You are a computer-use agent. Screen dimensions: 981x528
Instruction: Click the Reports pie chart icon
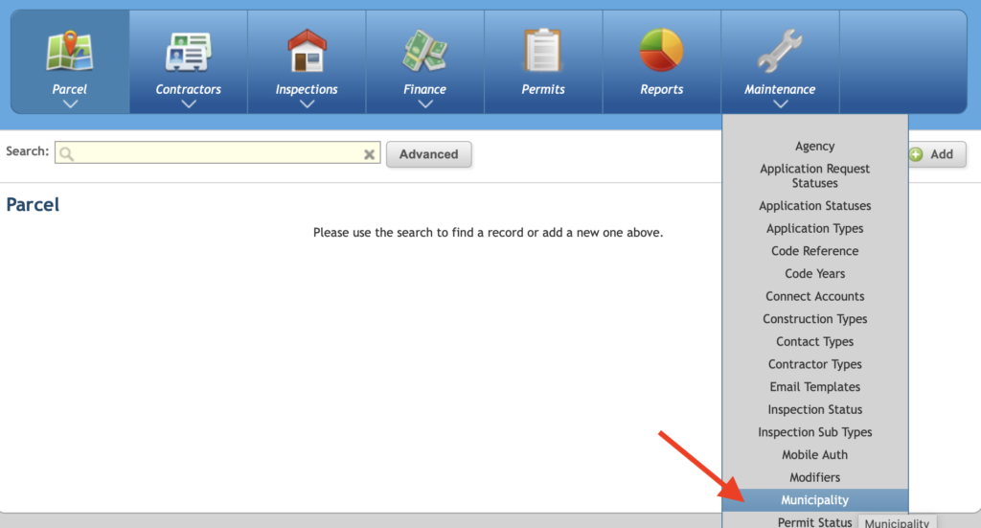661,50
